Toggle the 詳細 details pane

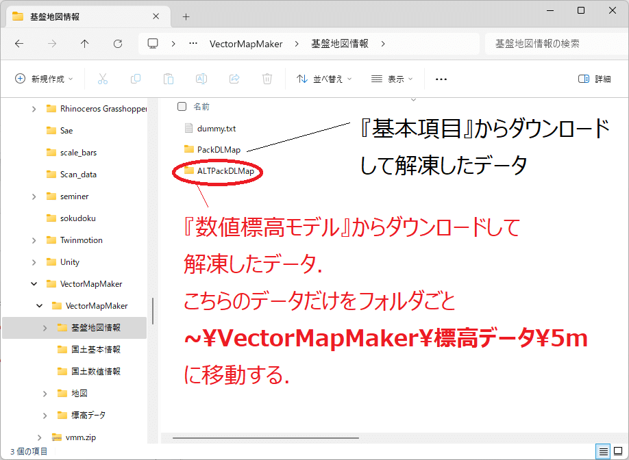593,79
